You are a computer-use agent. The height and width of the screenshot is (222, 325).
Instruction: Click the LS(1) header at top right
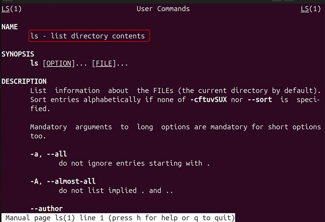point(311,9)
